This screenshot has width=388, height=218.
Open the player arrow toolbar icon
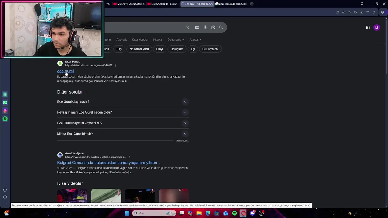[x=350, y=12]
